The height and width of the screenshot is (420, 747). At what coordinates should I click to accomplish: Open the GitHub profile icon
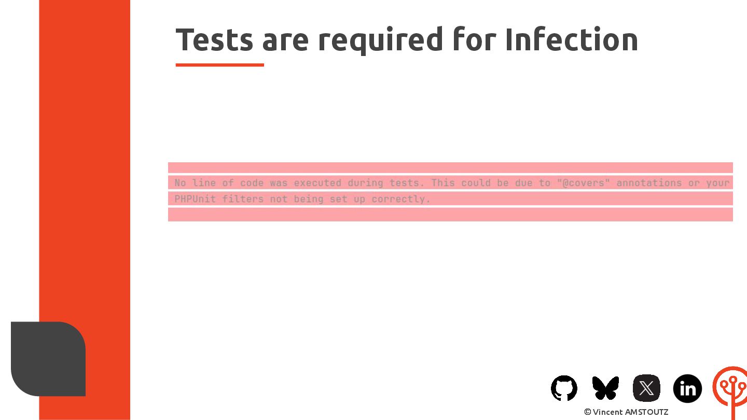[564, 388]
